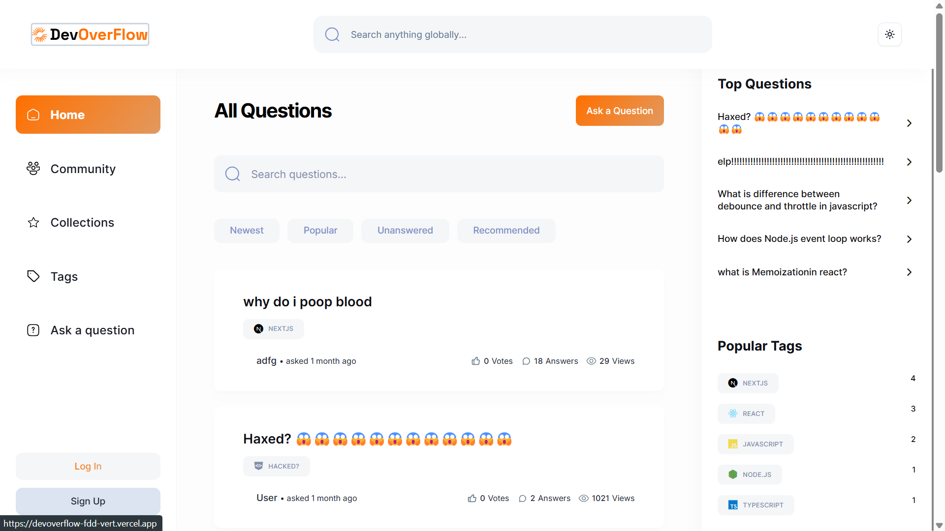Click the question-mark Ask a question icon
Viewport: 945px width, 531px height.
coord(33,330)
